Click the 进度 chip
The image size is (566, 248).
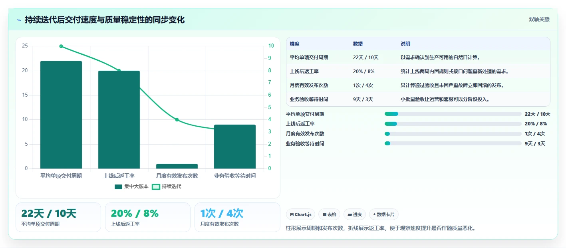(x=355, y=214)
